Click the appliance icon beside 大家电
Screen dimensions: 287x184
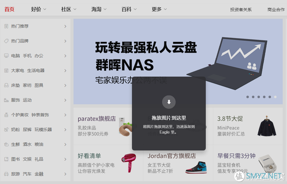pyautogui.click(x=6, y=70)
